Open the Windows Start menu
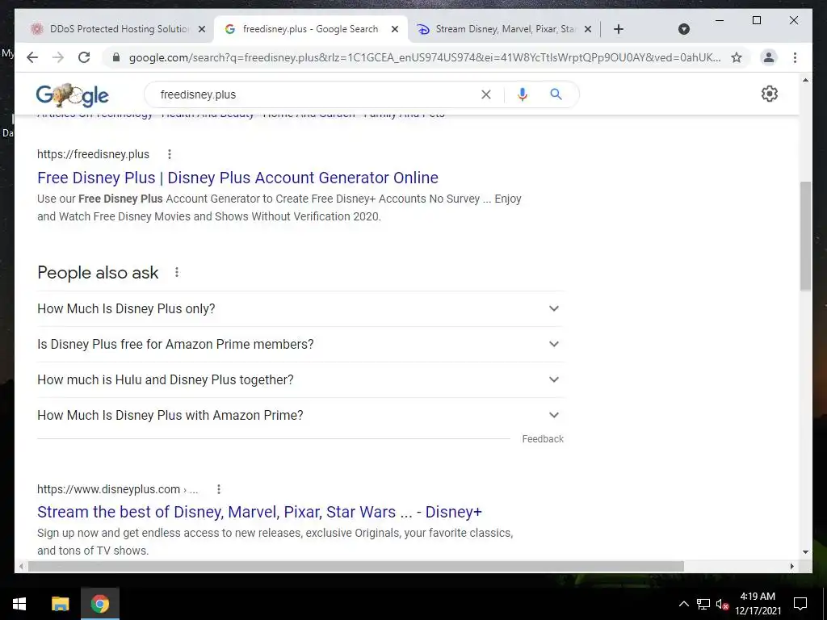Viewport: 827px width, 620px height. pos(19,604)
